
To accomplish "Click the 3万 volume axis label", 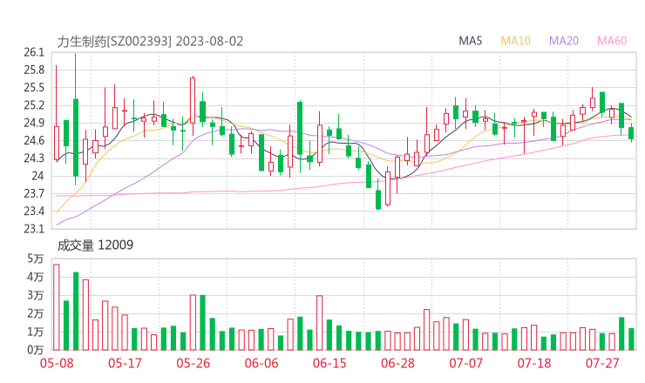I will tap(36, 295).
